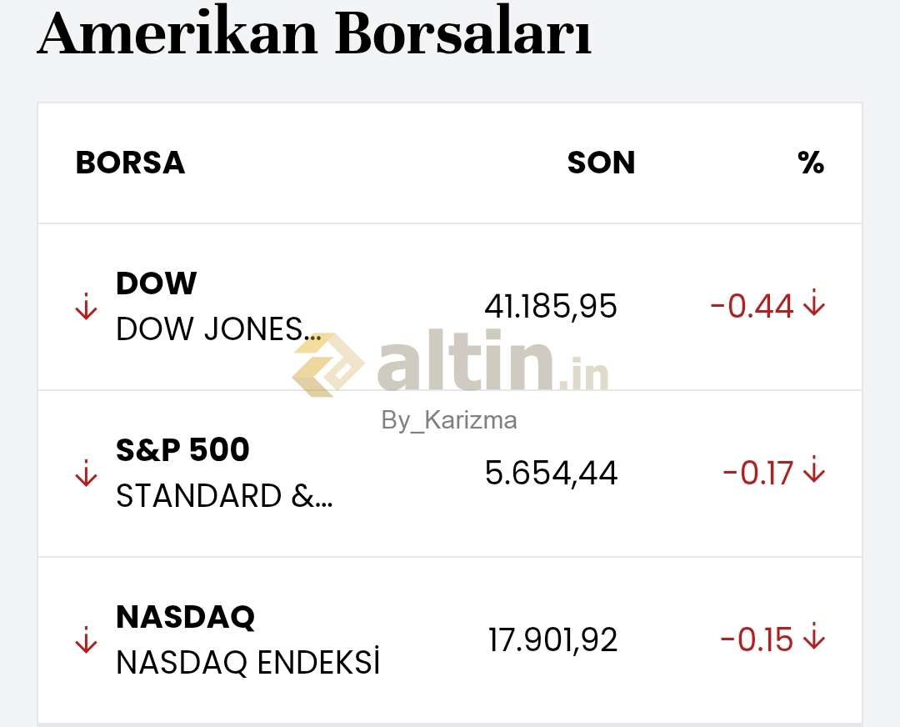Click the red down arrow beside S&P 500
Image resolution: width=900 pixels, height=727 pixels.
[x=86, y=474]
